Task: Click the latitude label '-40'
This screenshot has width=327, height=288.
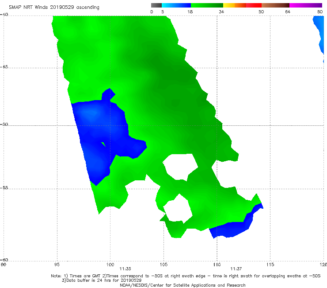Action: pos(4,15)
